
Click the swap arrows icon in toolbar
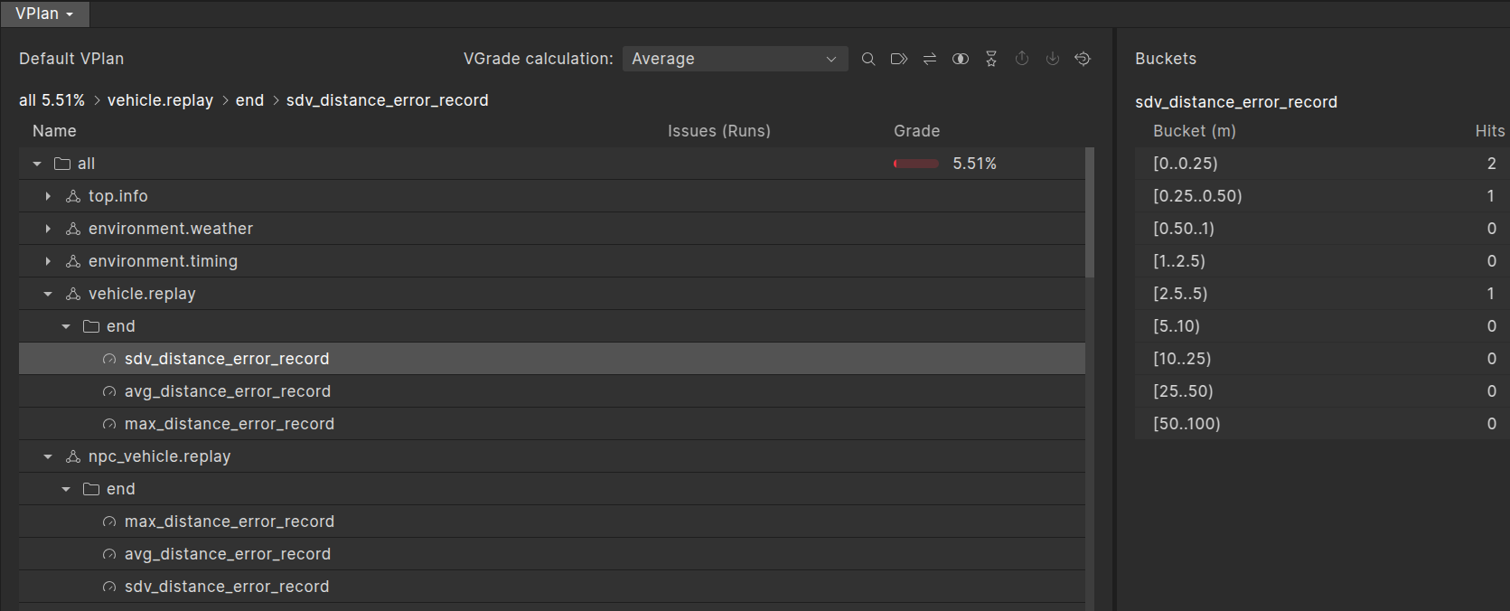[930, 59]
